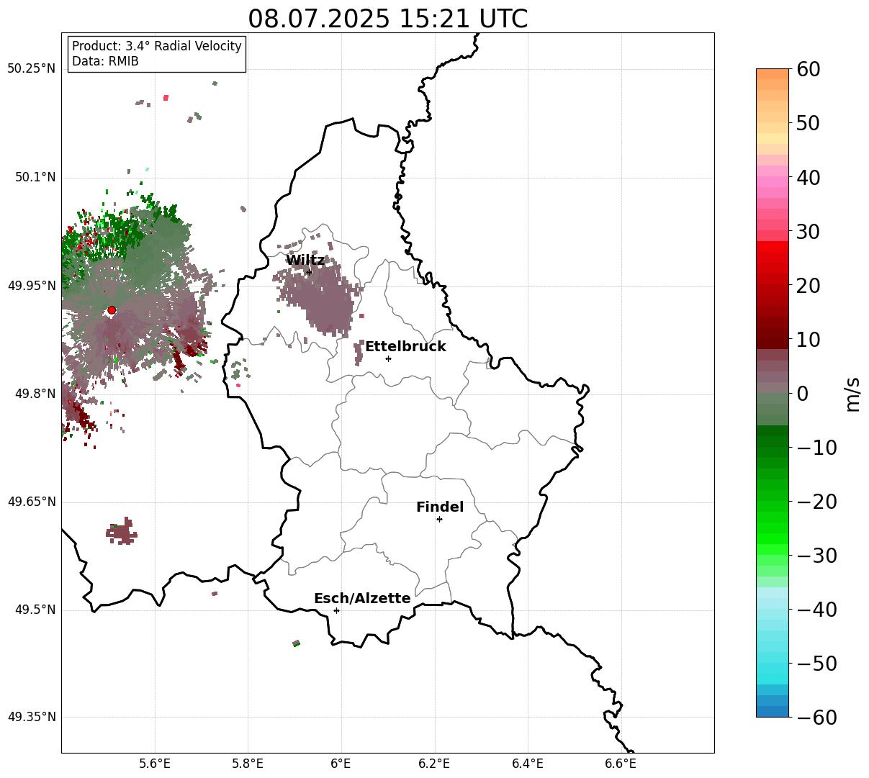The image size is (869, 778).
Task: Click the colorbar label 60
Action: click(x=808, y=69)
